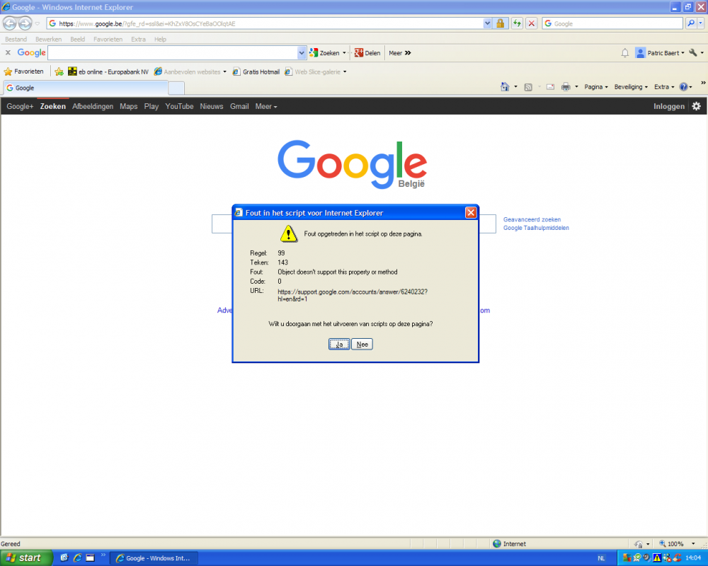Viewport: 708px width, 566px height.
Task: Open search provider dropdown next to magnifier
Action: 700,23
